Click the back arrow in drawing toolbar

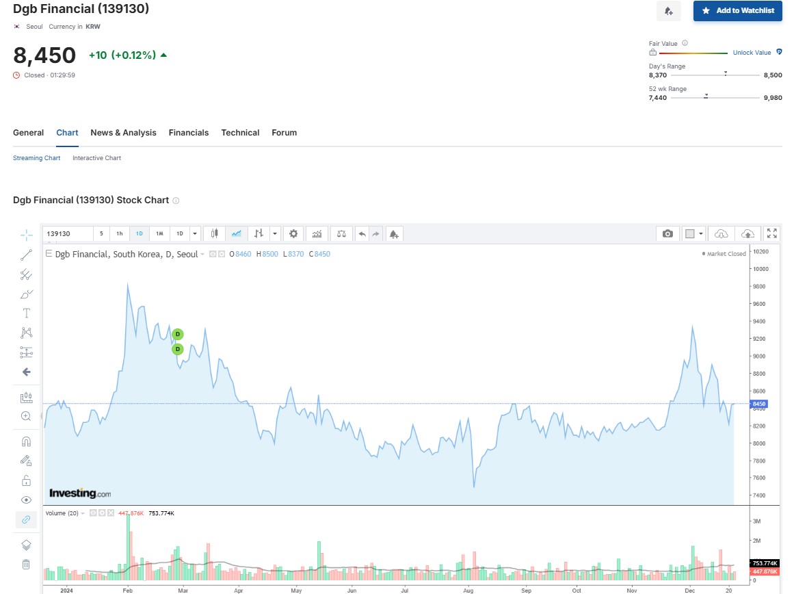point(27,372)
